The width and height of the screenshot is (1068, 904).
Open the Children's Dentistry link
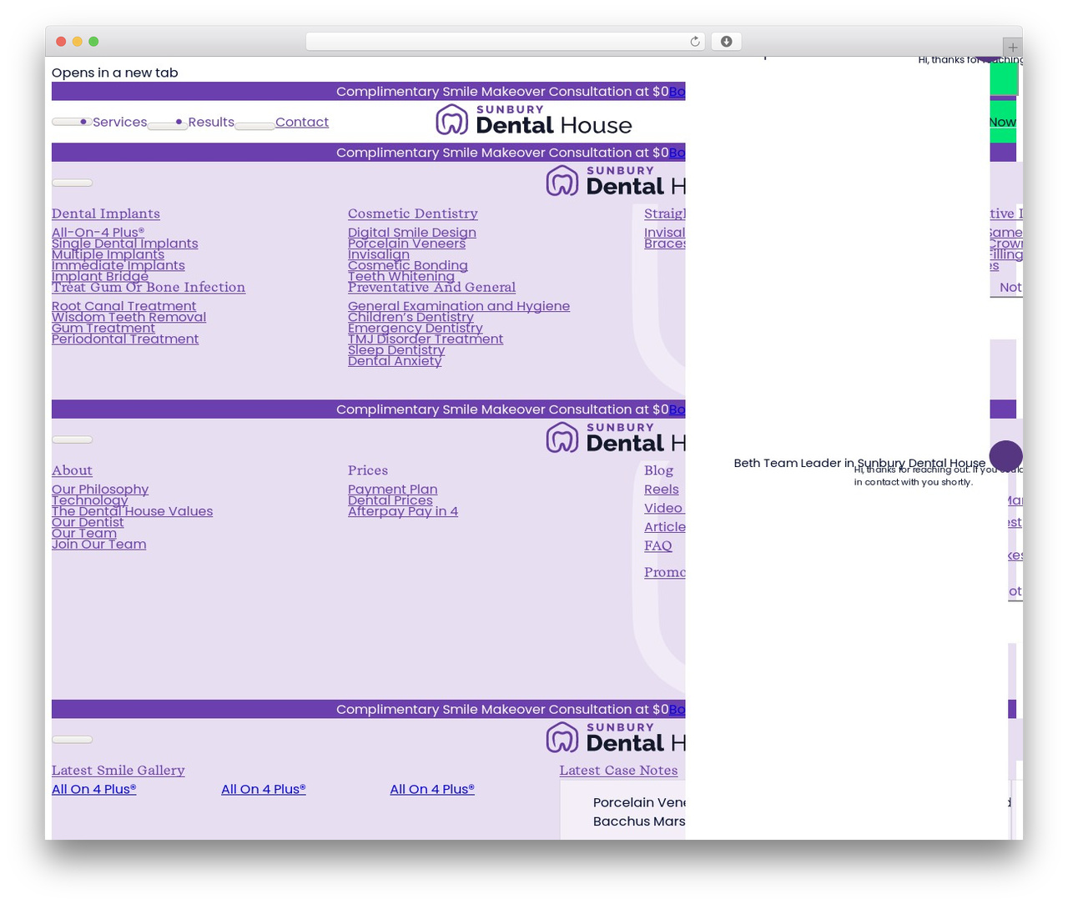tap(411, 317)
